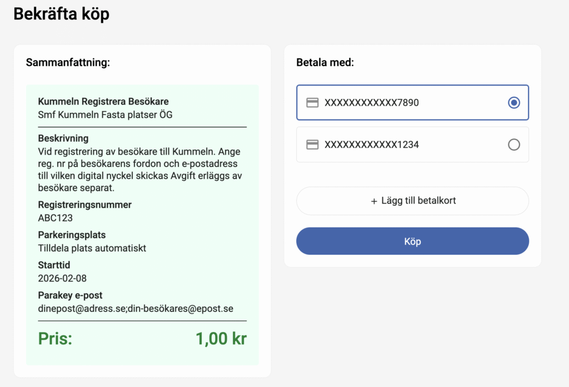Viewport: 569px width, 387px height.
Task: Click the card number XXXXXXXXXXXX7890 text
Action: [x=372, y=103]
